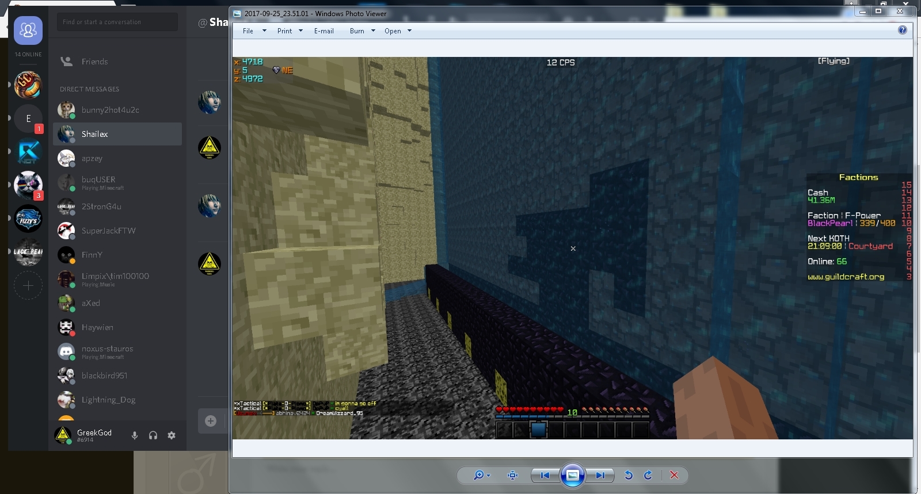Open the server with letter E

click(x=28, y=118)
